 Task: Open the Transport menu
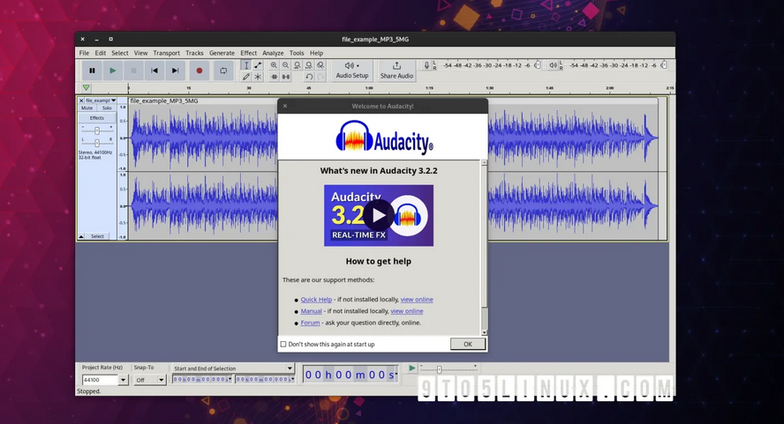tap(167, 53)
